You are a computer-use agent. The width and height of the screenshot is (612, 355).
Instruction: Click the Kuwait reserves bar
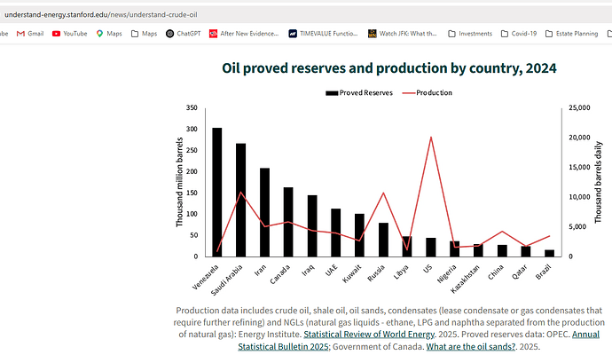[x=359, y=235]
